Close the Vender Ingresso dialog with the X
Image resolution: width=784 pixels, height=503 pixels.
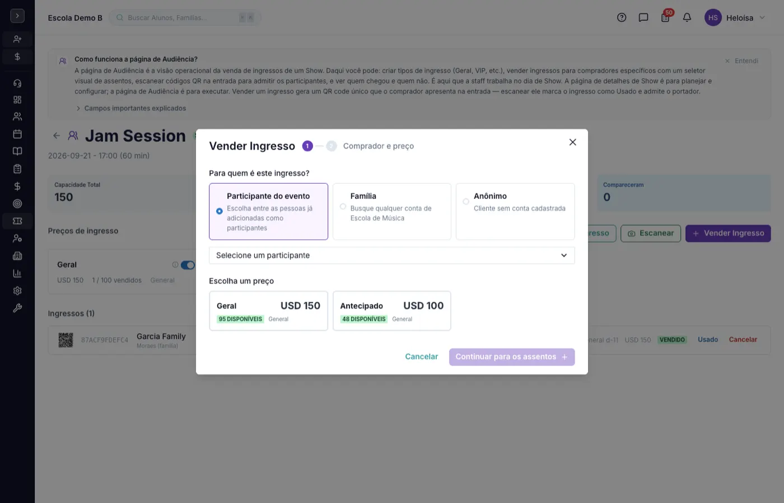click(572, 142)
